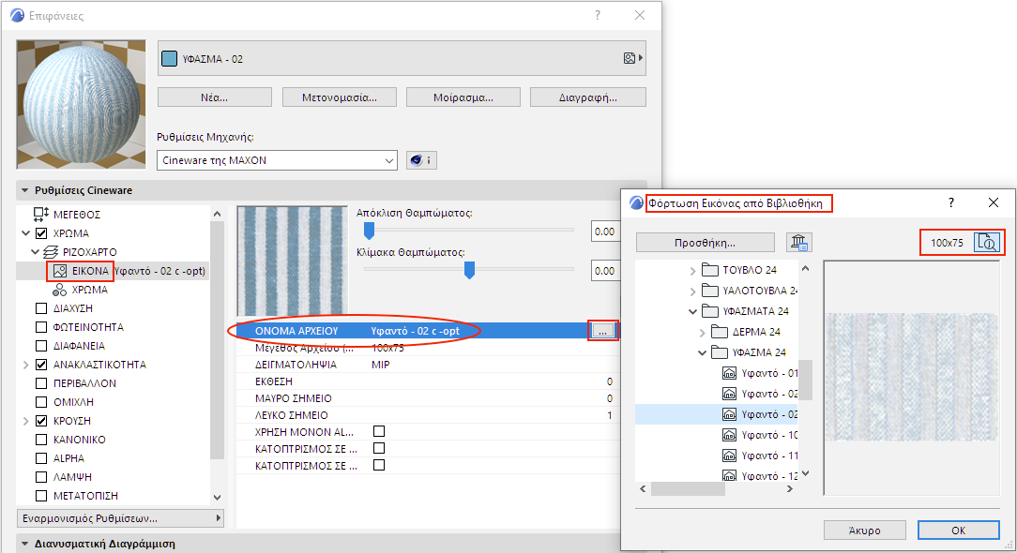Select the ΥΦΑΣΜΑ 24 subfolder
This screenshot has height=553, width=1017.
tap(749, 352)
